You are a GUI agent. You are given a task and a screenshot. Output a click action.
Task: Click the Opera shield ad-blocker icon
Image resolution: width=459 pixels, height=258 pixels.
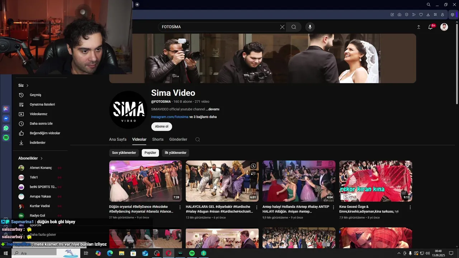(407, 15)
